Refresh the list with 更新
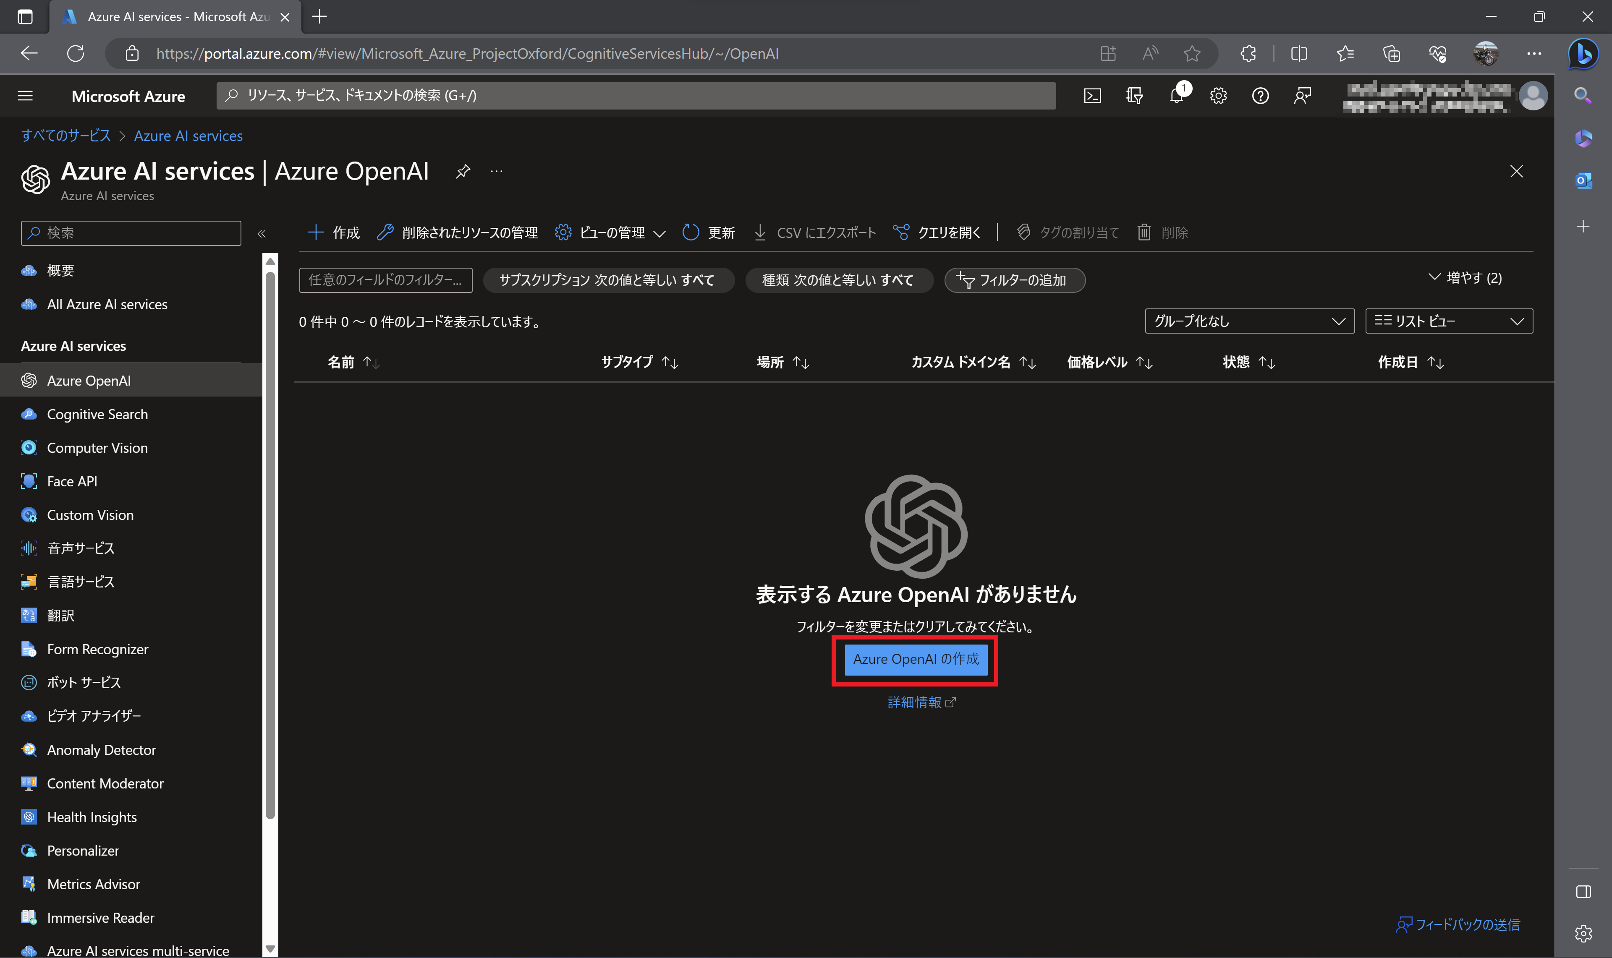 click(709, 232)
